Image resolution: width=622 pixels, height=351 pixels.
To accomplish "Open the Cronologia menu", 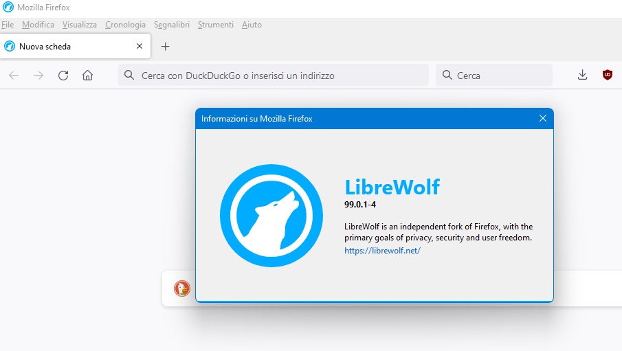I will (125, 25).
